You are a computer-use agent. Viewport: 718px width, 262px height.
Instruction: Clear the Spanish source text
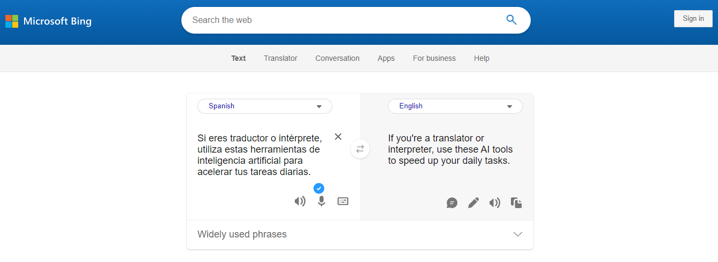coord(338,137)
